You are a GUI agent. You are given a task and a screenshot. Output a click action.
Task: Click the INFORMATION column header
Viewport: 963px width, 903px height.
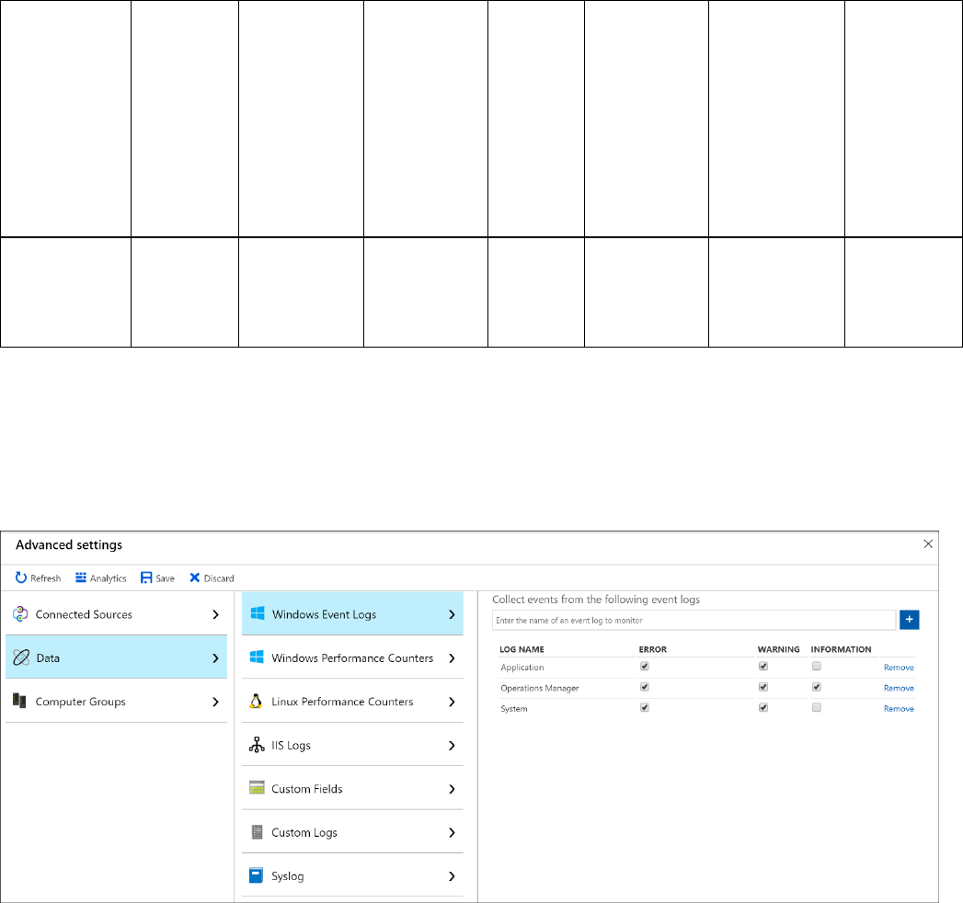pyautogui.click(x=841, y=649)
